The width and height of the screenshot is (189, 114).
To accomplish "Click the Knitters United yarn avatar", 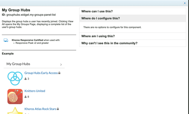I will click(x=15, y=96).
